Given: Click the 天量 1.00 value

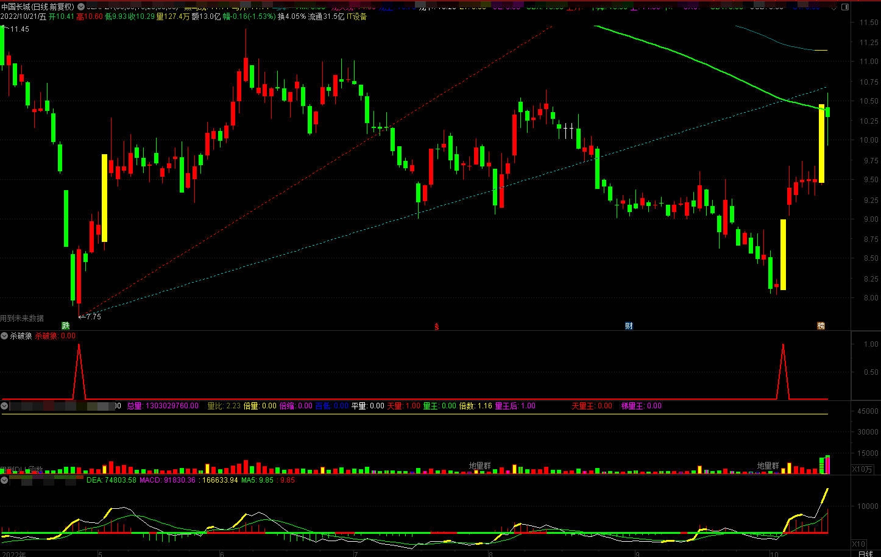Looking at the screenshot, I should tap(404, 406).
